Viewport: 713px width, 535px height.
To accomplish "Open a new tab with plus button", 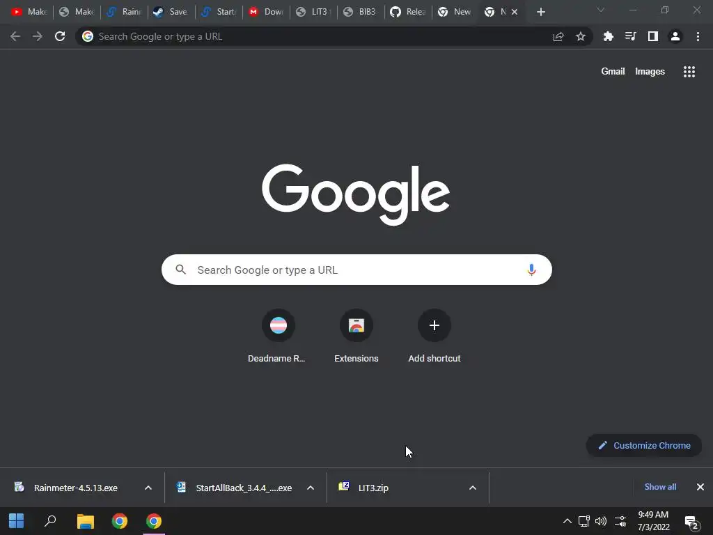I will click(x=540, y=13).
